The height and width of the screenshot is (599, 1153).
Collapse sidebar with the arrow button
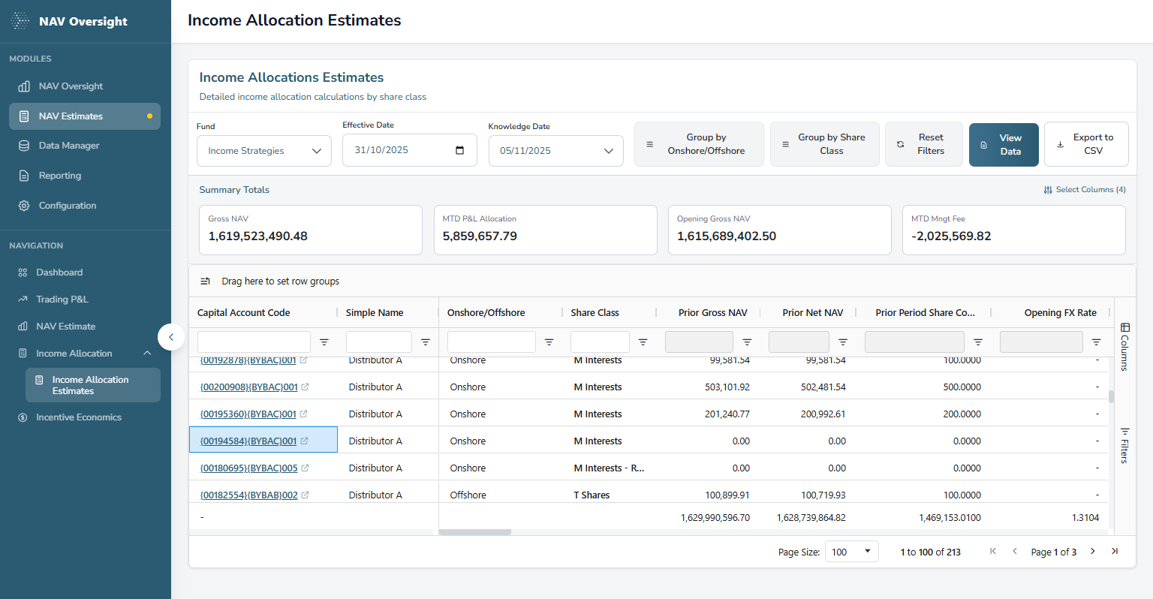(171, 337)
